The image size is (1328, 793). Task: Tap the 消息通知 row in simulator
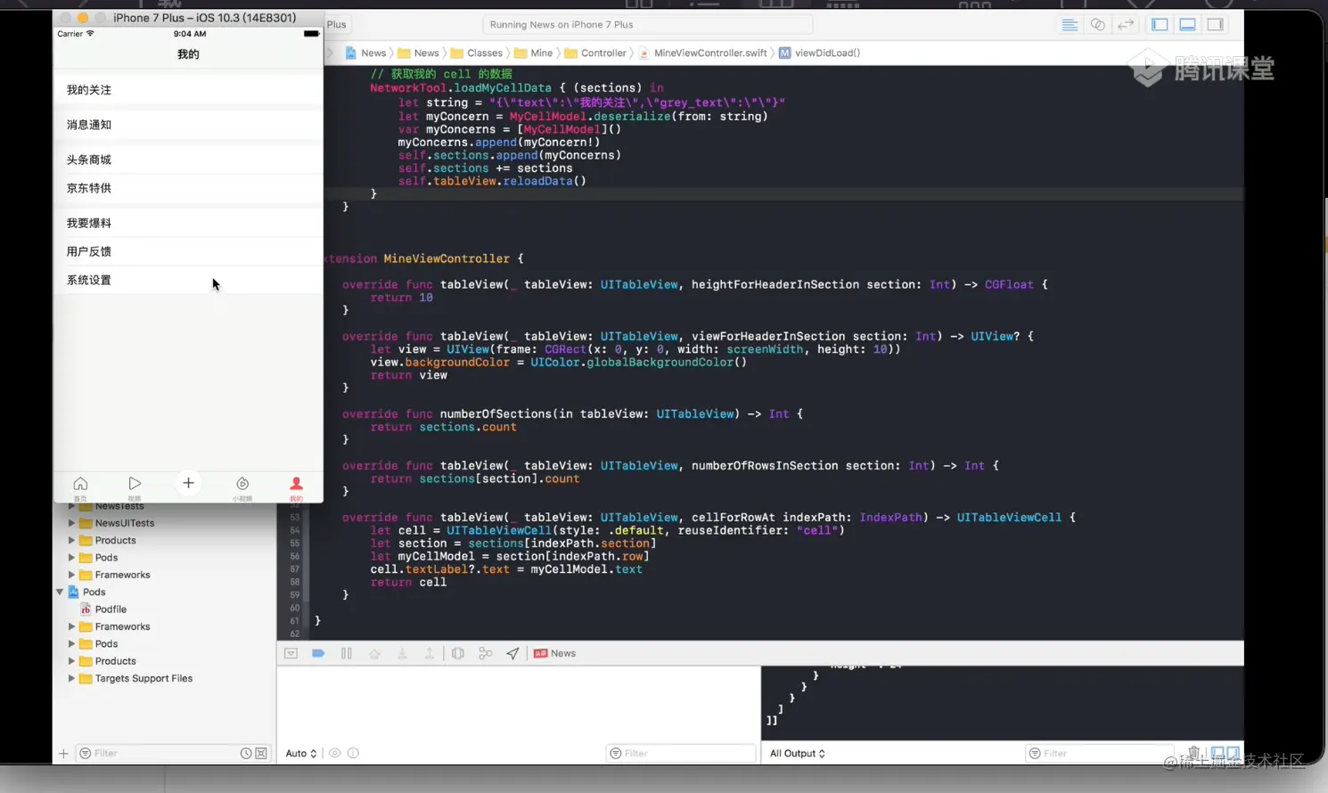click(x=188, y=125)
